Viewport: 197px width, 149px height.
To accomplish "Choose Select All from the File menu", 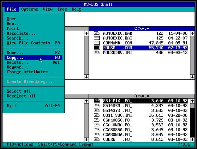I will (33, 91).
